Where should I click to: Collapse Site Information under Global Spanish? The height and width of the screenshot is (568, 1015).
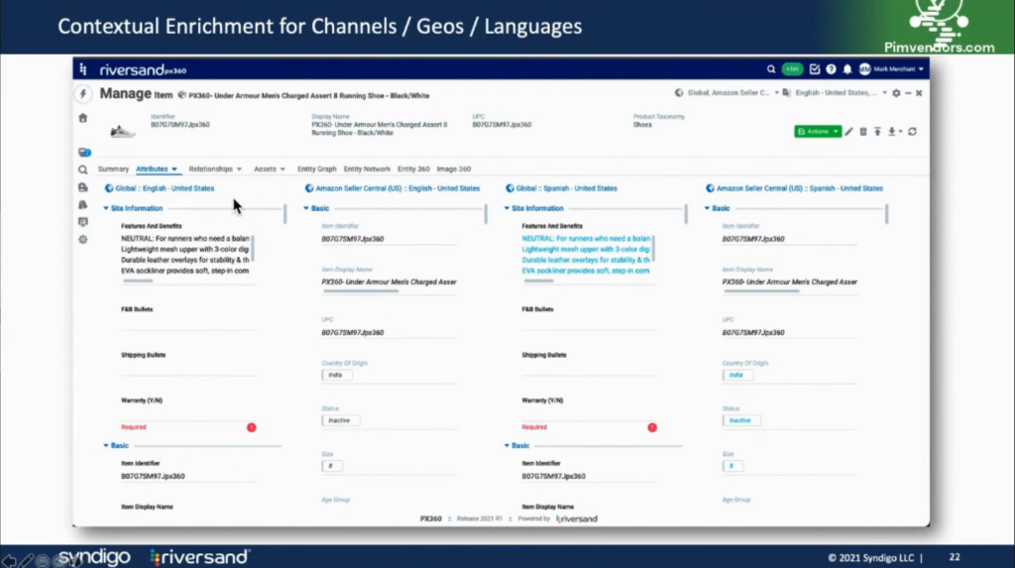click(507, 208)
